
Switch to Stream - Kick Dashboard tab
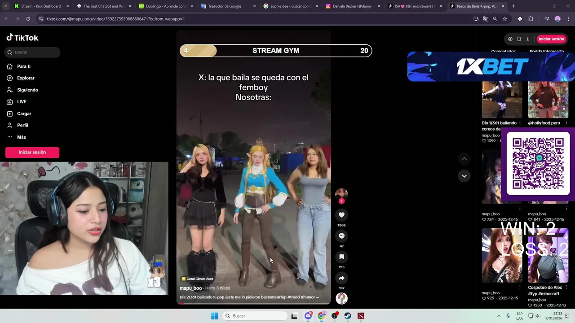pyautogui.click(x=41, y=6)
